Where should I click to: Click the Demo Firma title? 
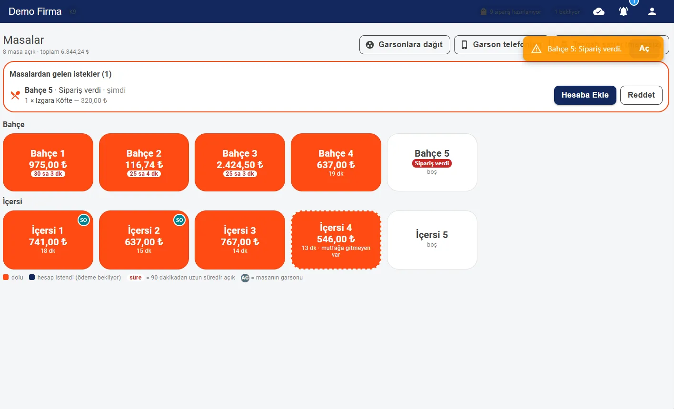[x=35, y=11]
